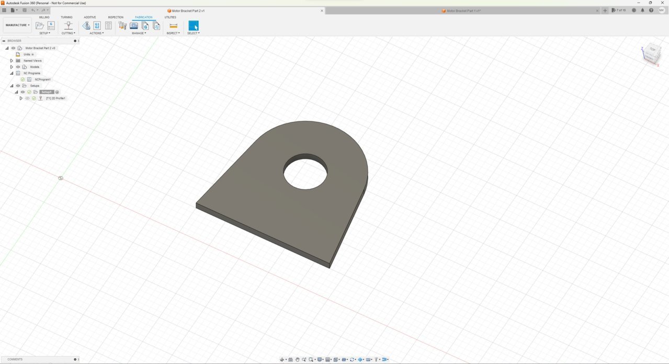Open the Template Library icon

pos(156,26)
